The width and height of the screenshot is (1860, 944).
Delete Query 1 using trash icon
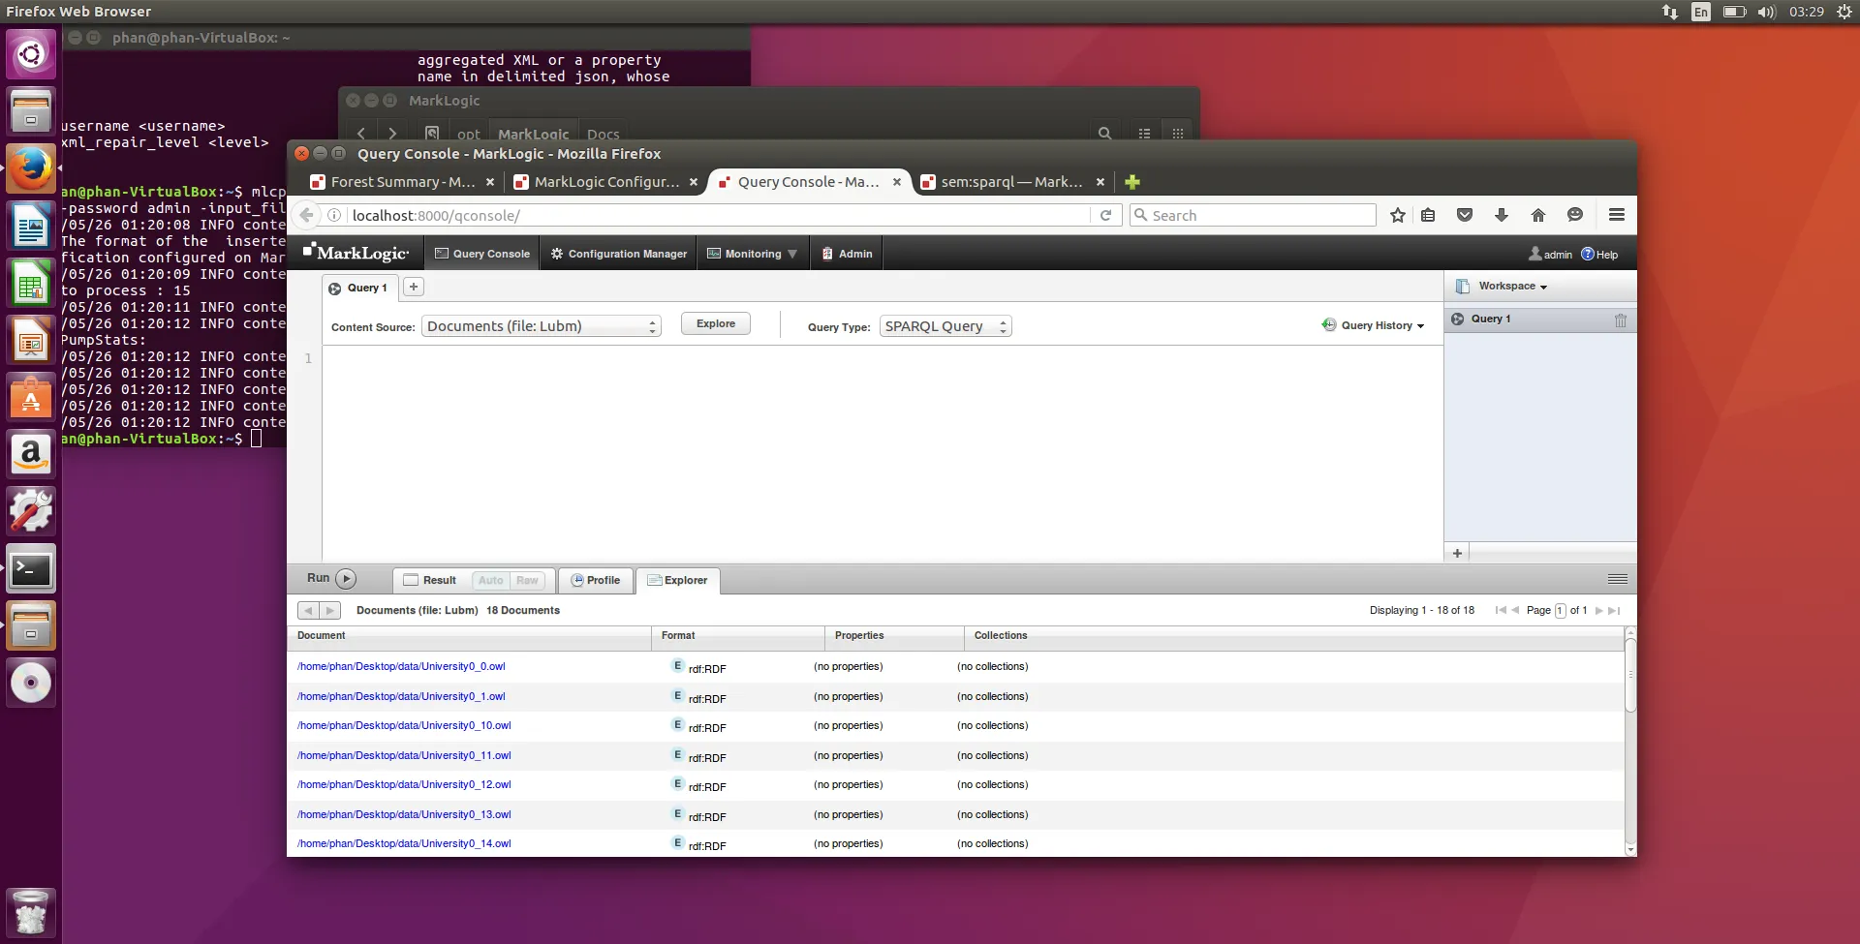click(x=1620, y=320)
